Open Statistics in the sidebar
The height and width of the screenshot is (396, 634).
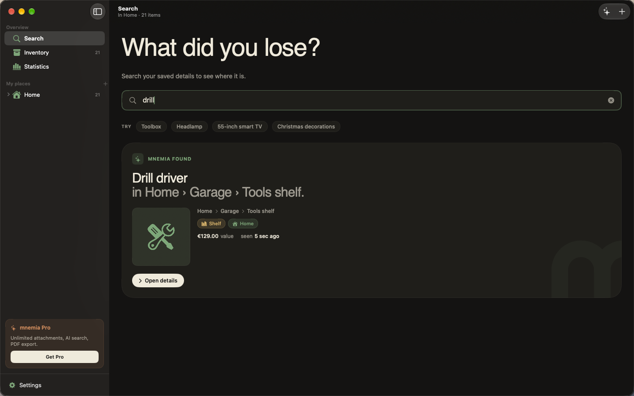(55, 67)
